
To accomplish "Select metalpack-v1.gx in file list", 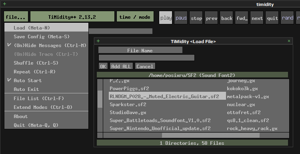I will [248, 97].
